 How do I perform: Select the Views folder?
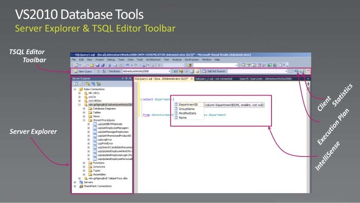[96, 116]
